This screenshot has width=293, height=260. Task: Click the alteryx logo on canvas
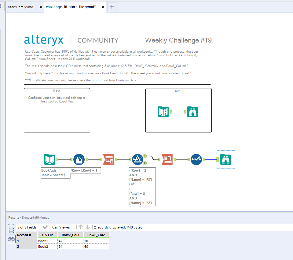pos(44,40)
